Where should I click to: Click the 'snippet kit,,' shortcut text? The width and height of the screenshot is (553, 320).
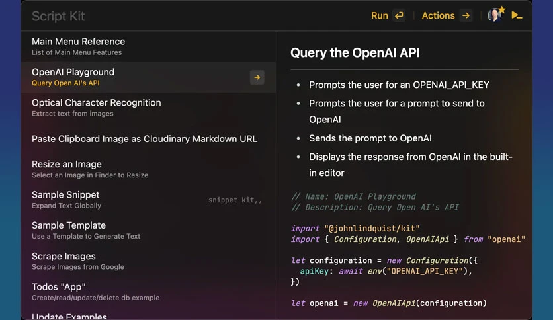coord(235,200)
